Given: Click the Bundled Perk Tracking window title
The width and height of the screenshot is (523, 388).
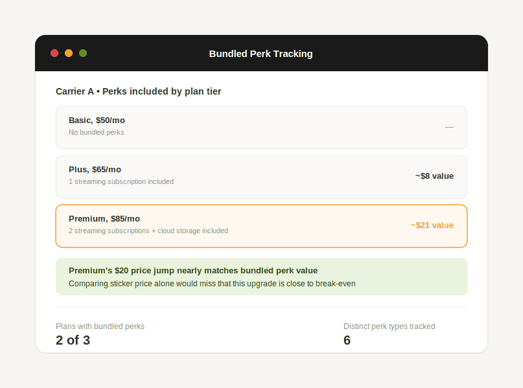Looking at the screenshot, I should pos(261,54).
